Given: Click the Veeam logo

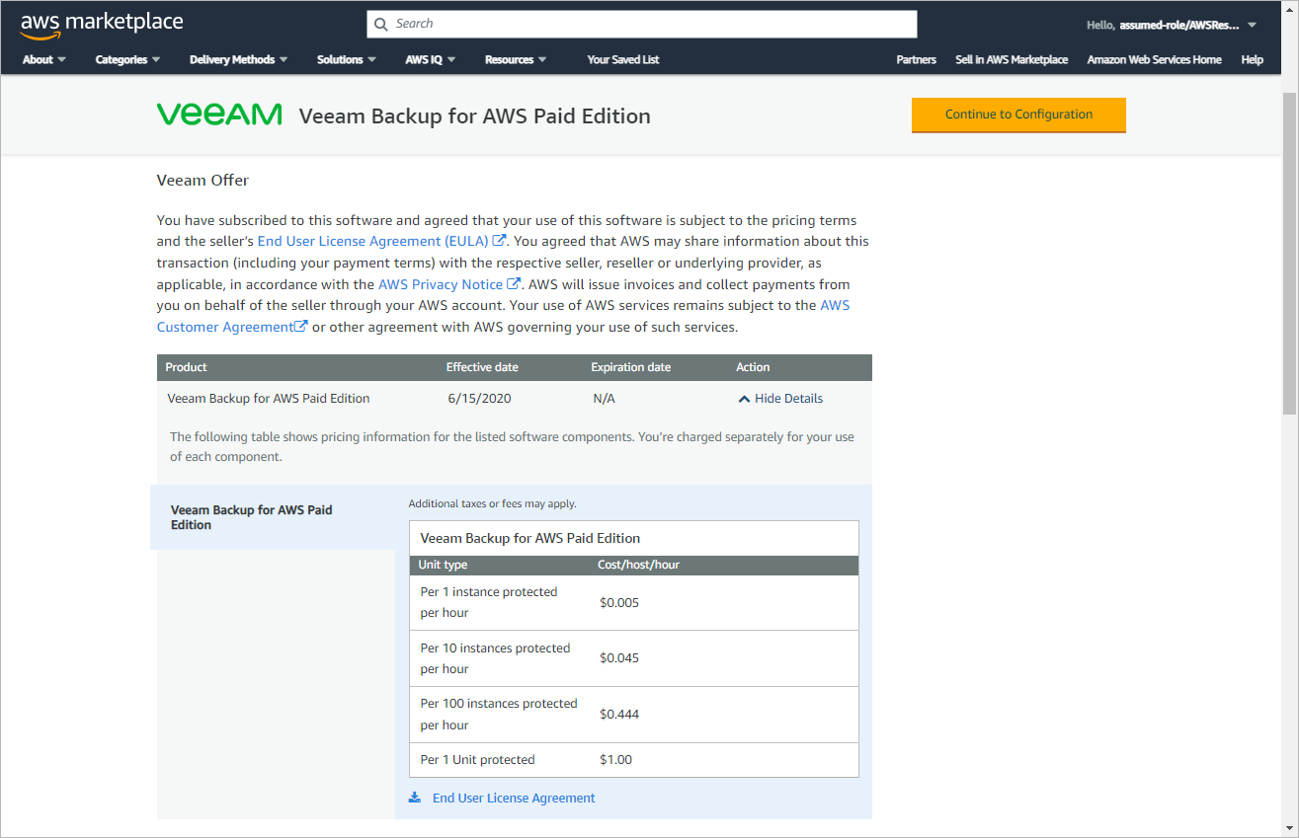Looking at the screenshot, I should [x=219, y=115].
